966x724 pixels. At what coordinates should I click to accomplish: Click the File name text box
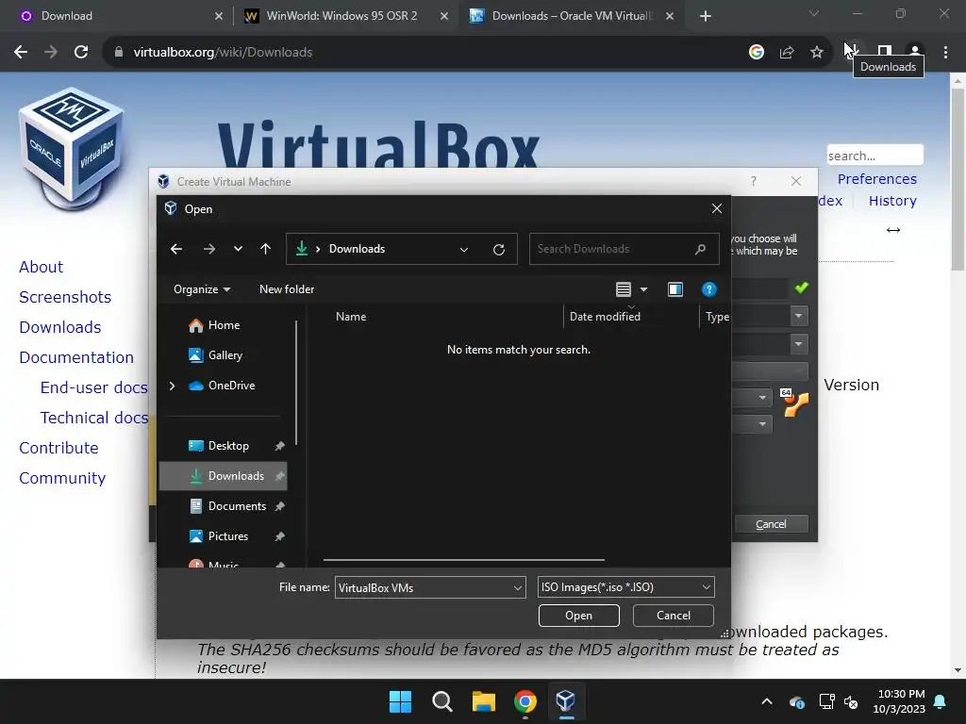click(424, 587)
